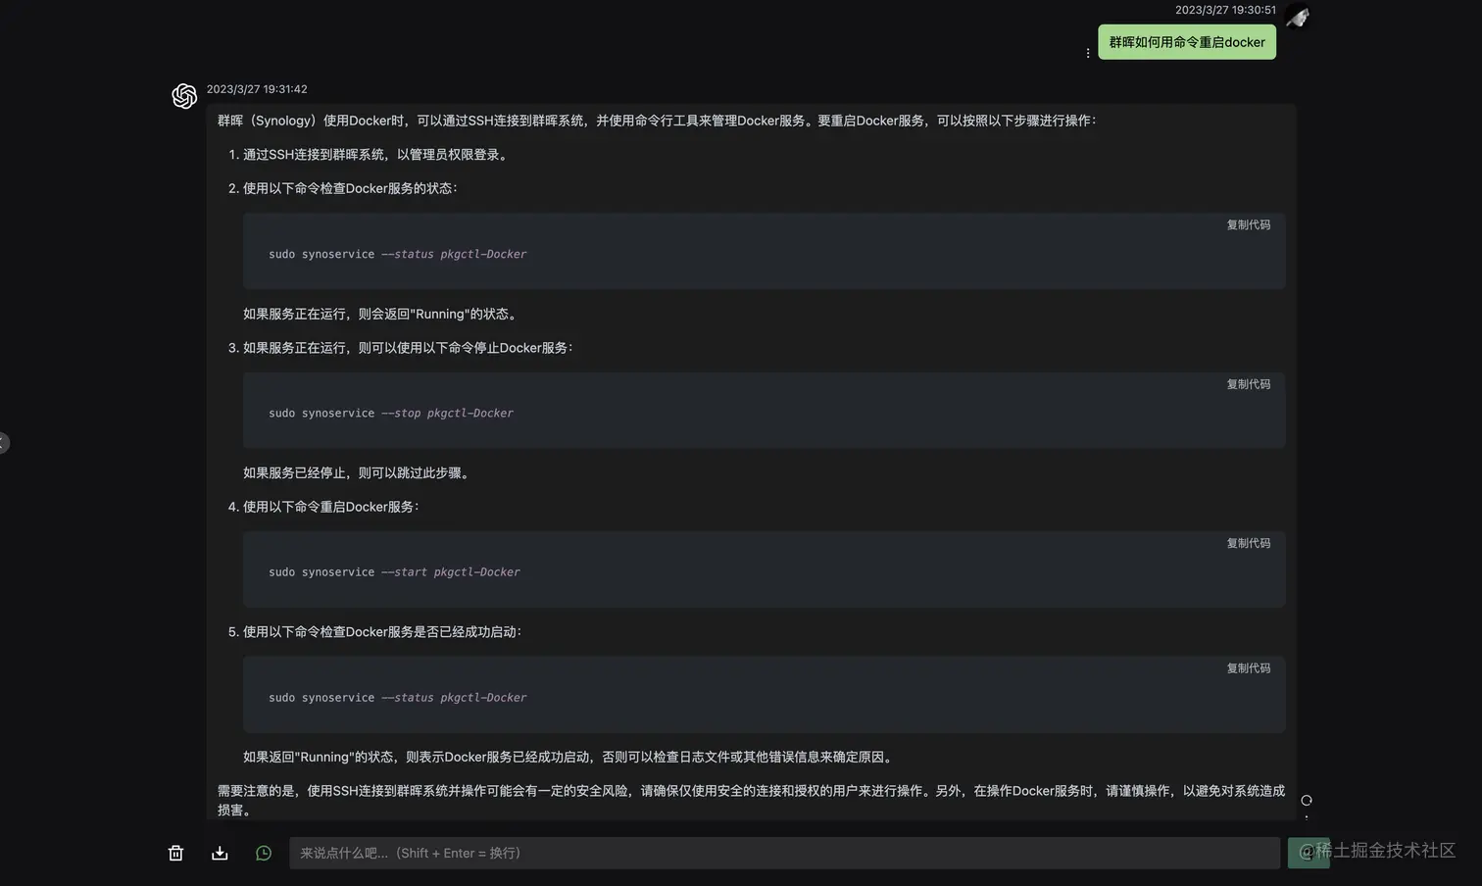Click the @ badge in the community watermark
Image resolution: width=1482 pixels, height=886 pixels.
(x=1309, y=852)
